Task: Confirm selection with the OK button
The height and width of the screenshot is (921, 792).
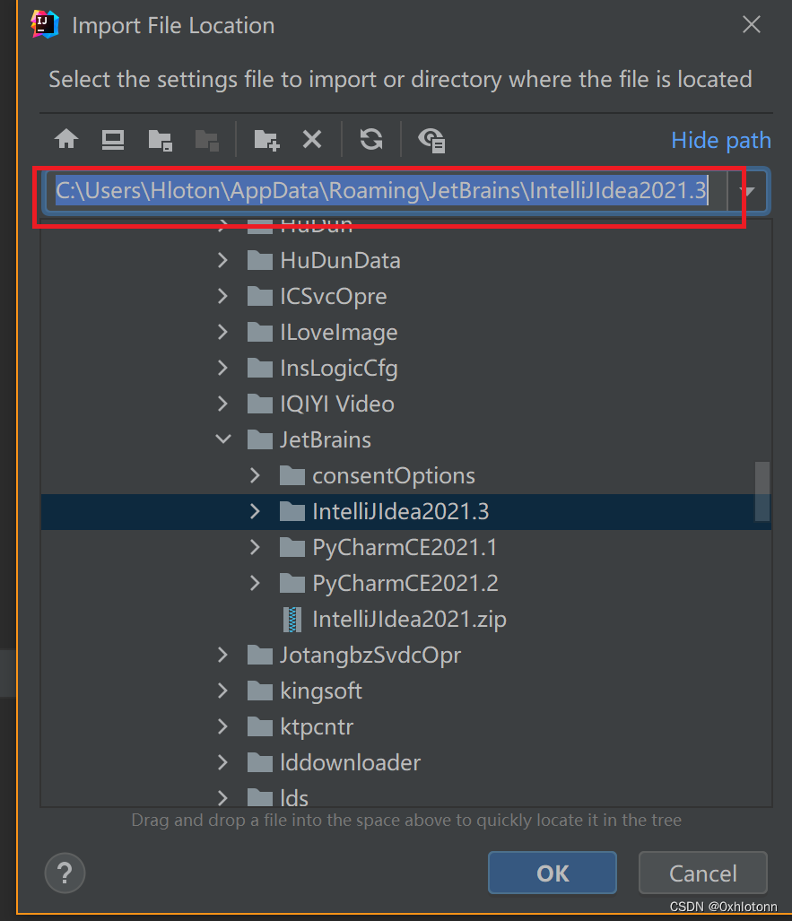Action: [x=553, y=873]
